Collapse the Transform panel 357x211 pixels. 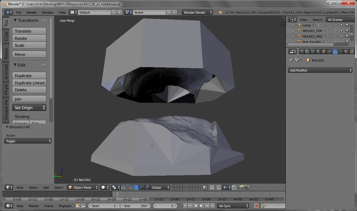[x=15, y=20]
